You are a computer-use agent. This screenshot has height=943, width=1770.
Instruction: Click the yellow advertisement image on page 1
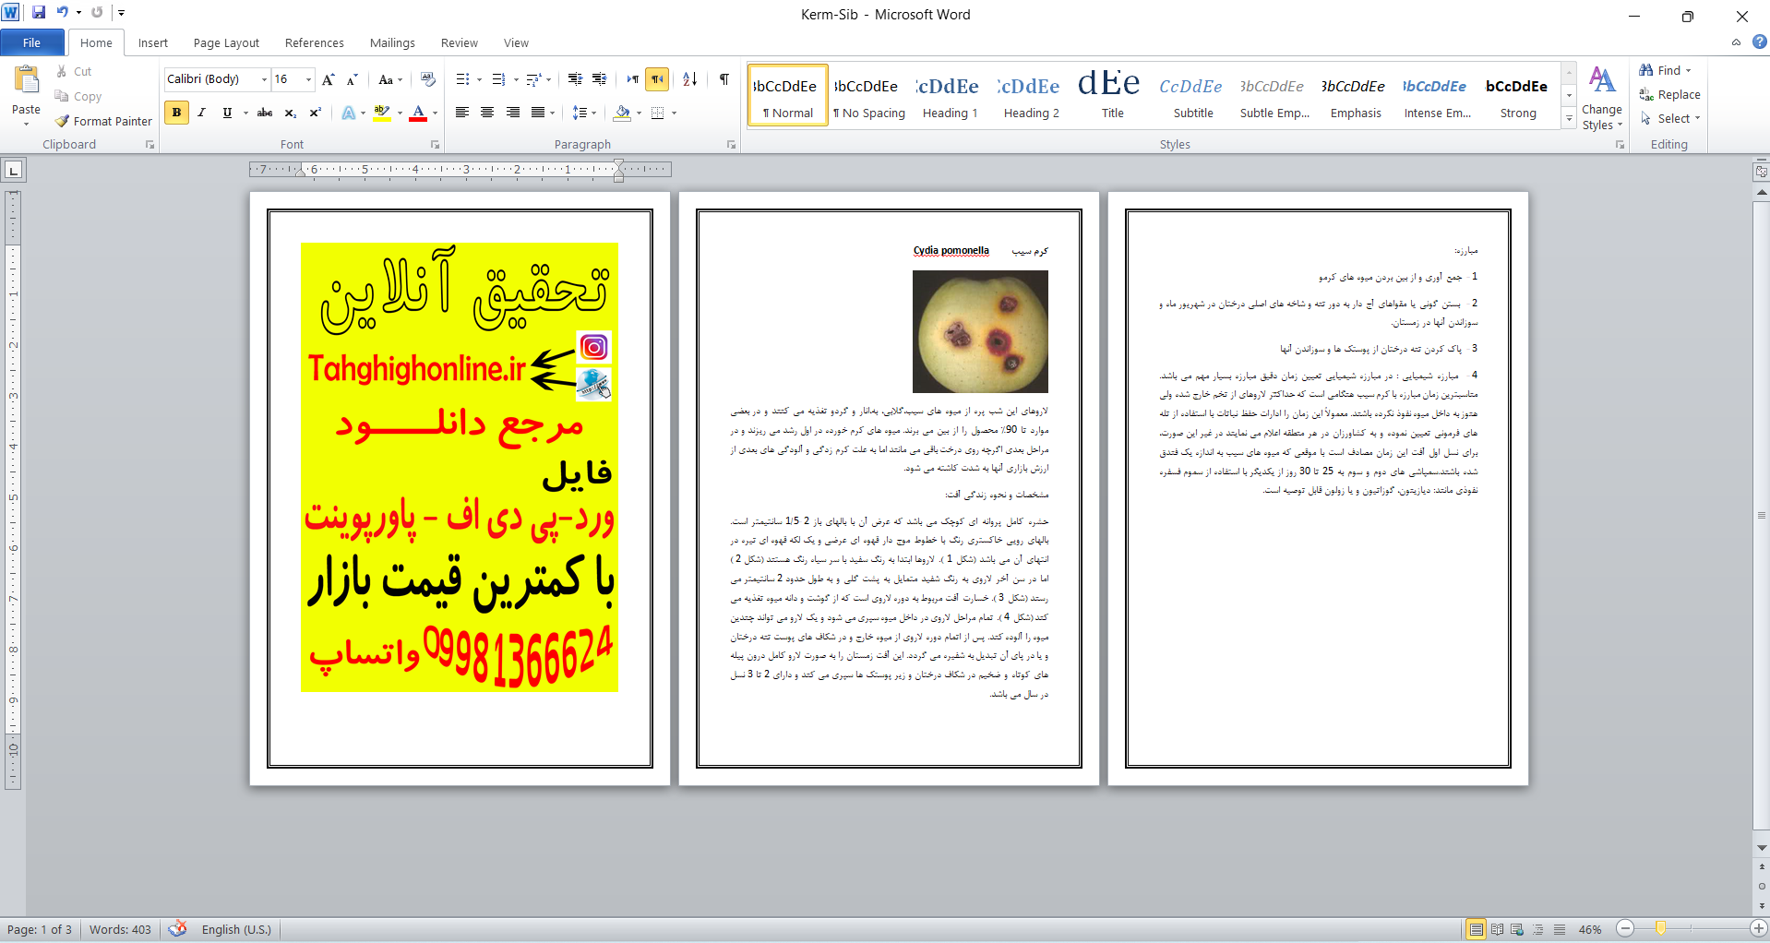click(x=459, y=467)
